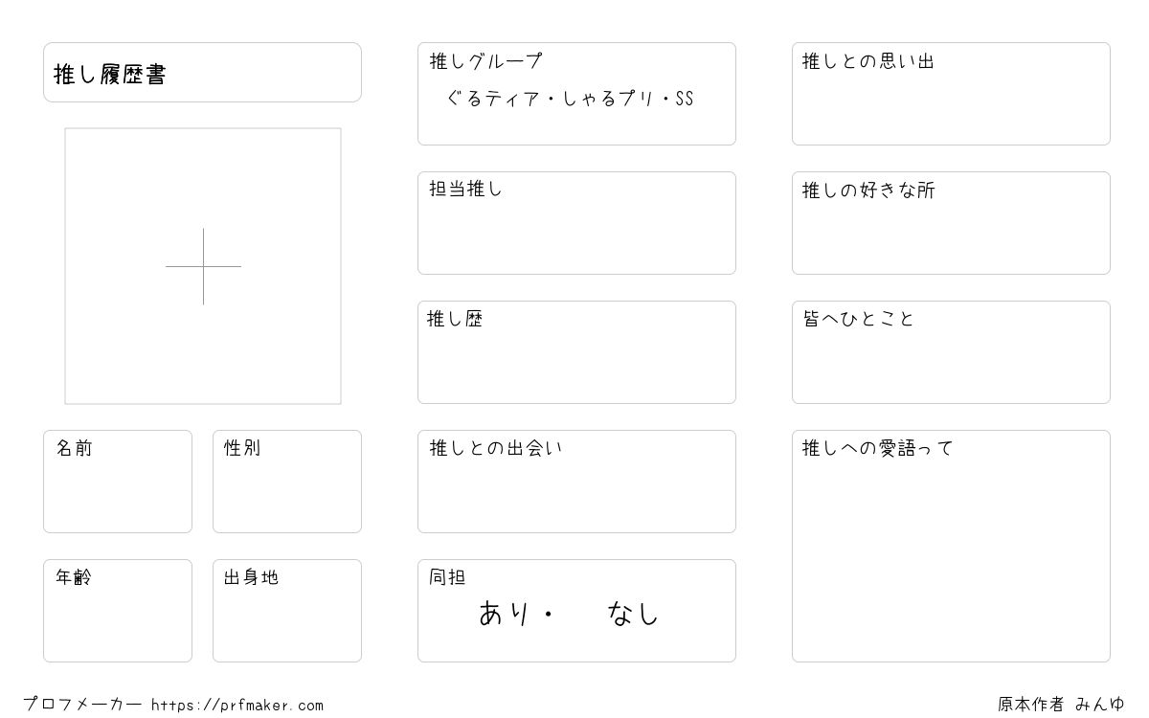Open the prfmaker.com link
1149x718 pixels.
237,706
